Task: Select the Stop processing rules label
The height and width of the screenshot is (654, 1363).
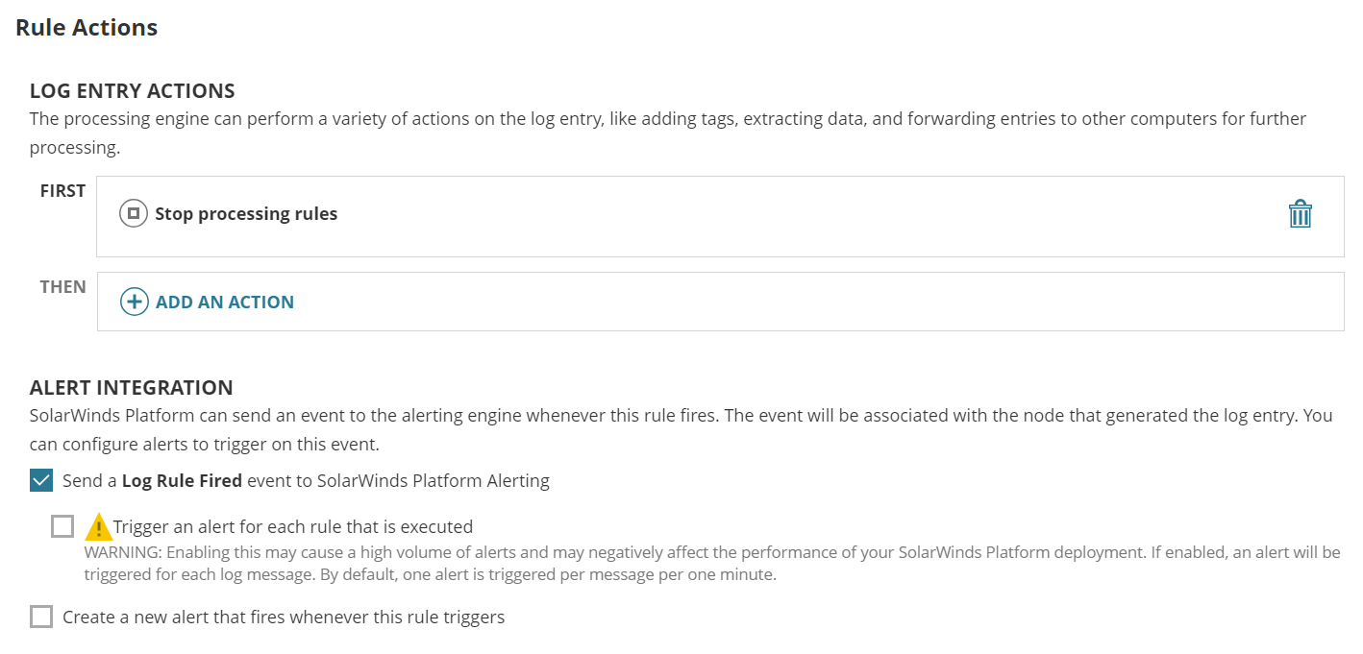Action: [x=246, y=213]
